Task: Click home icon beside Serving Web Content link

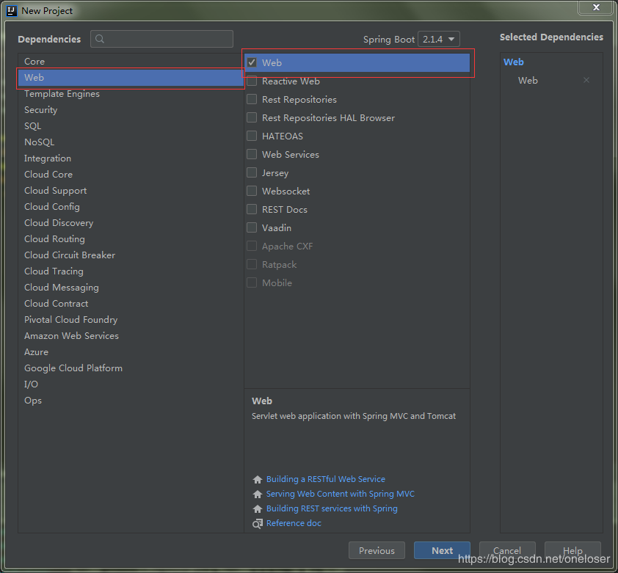Action: (x=258, y=494)
